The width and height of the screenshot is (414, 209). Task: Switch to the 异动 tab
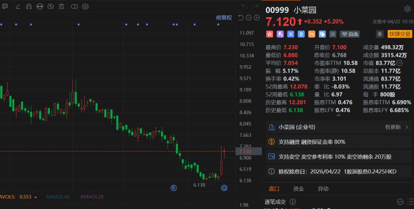click(323, 189)
